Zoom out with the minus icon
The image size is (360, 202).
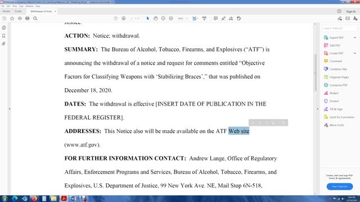pyautogui.click(x=163, y=19)
